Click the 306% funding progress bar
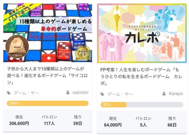The width and height of the screenshot is (189, 135). (48, 103)
